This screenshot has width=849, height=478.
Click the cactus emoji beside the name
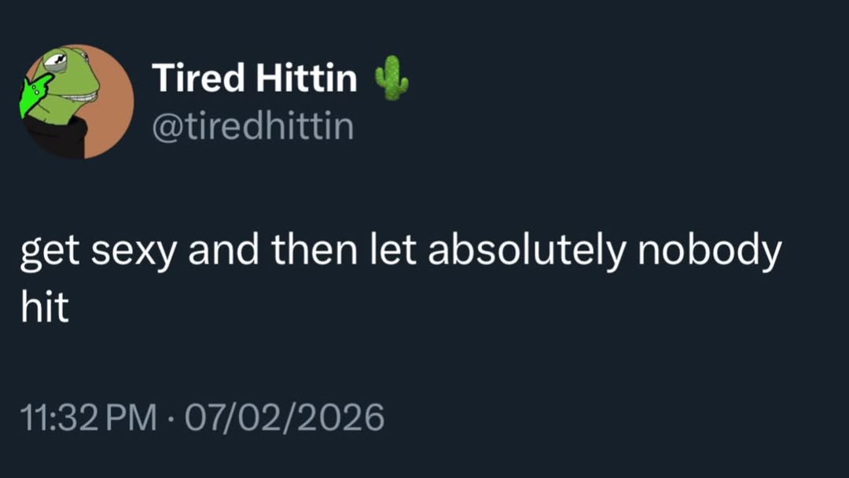[391, 79]
